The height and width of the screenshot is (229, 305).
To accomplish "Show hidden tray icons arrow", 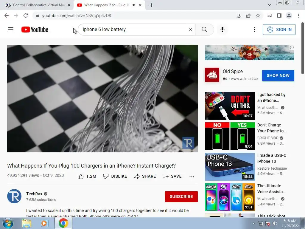I will tap(253, 223).
